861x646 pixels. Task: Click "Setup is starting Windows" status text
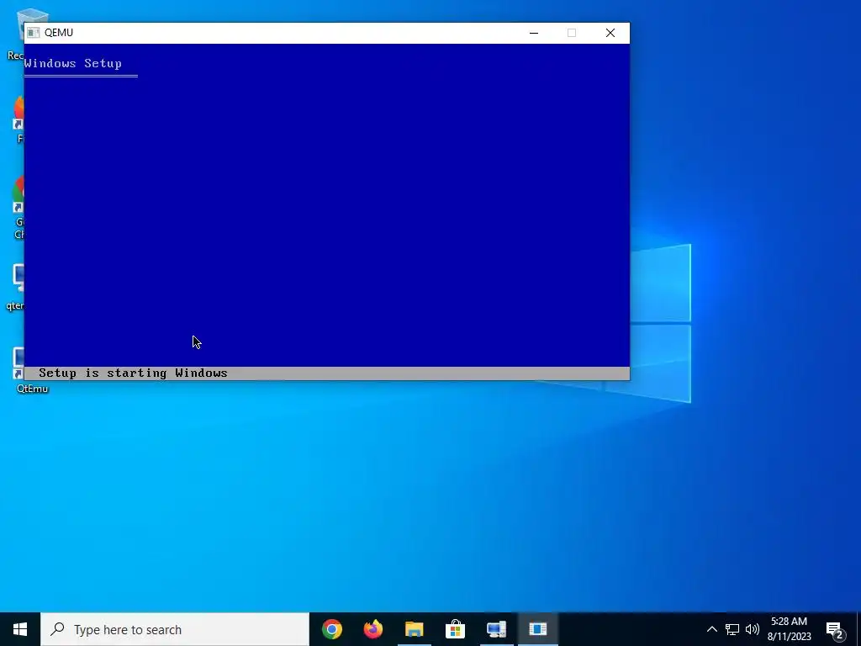[133, 373]
